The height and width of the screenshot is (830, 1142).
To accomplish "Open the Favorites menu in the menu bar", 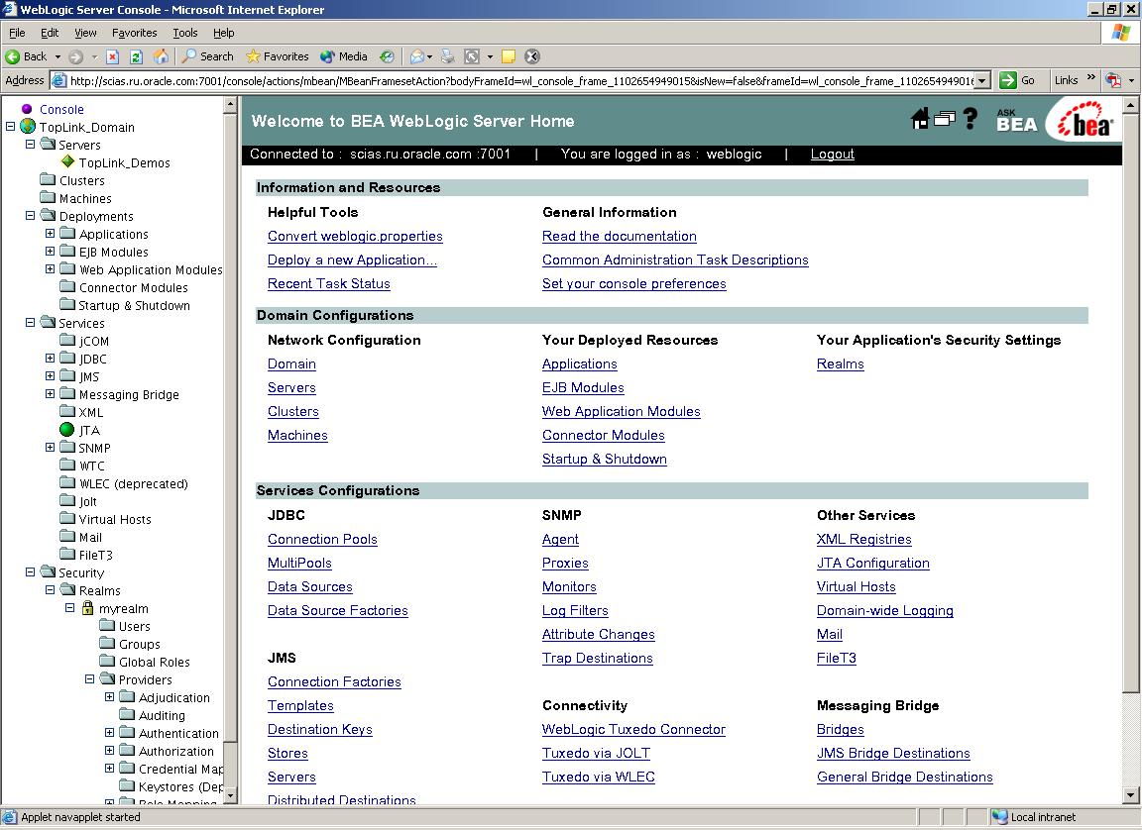I will [134, 33].
